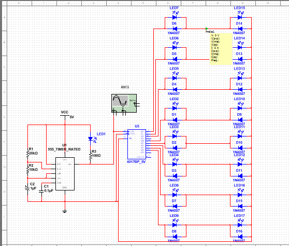Select diode D6 1N4007
This screenshot has width=289, height=246.
pyautogui.click(x=175, y=29)
